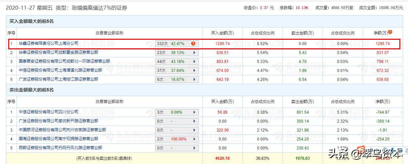Open 中国银河证券杭州古墩路证券营业部 link
The height and width of the screenshot is (164, 408).
(62, 130)
